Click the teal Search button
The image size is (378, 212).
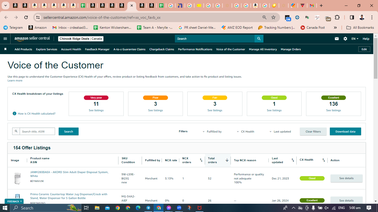[69, 131]
